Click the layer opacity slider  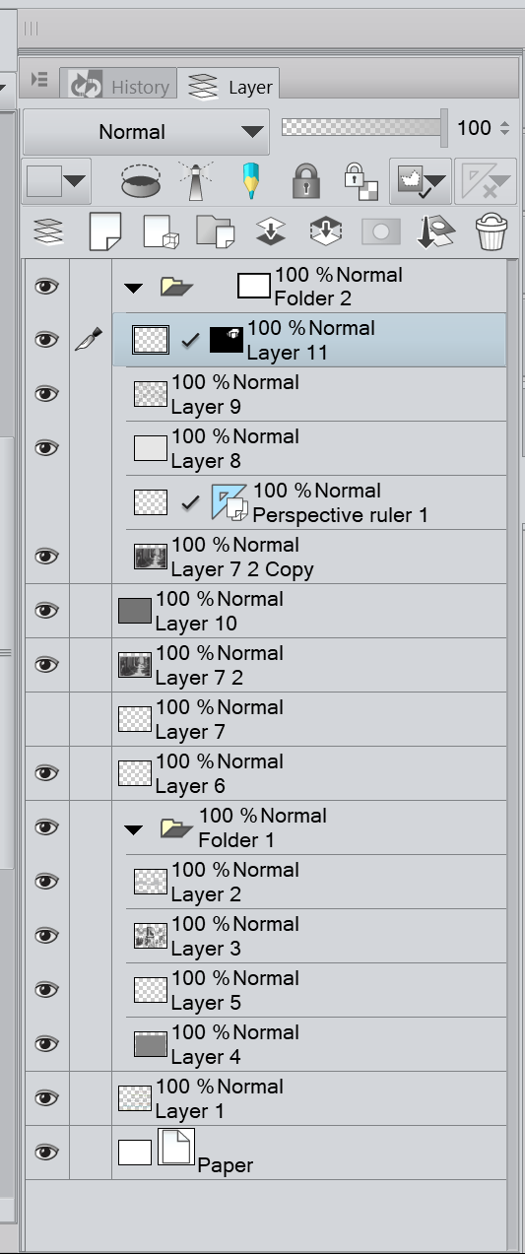click(x=364, y=128)
